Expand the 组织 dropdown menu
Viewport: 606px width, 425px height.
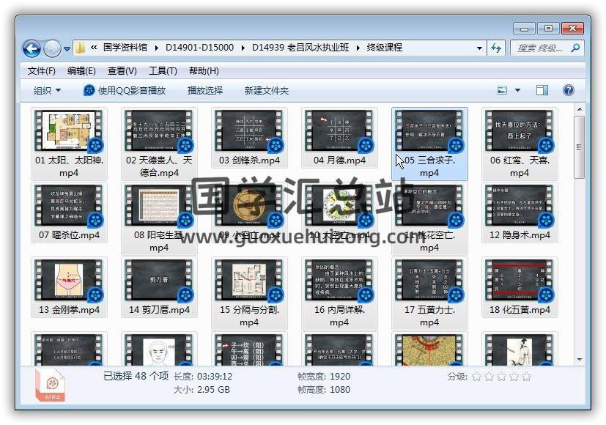[47, 90]
